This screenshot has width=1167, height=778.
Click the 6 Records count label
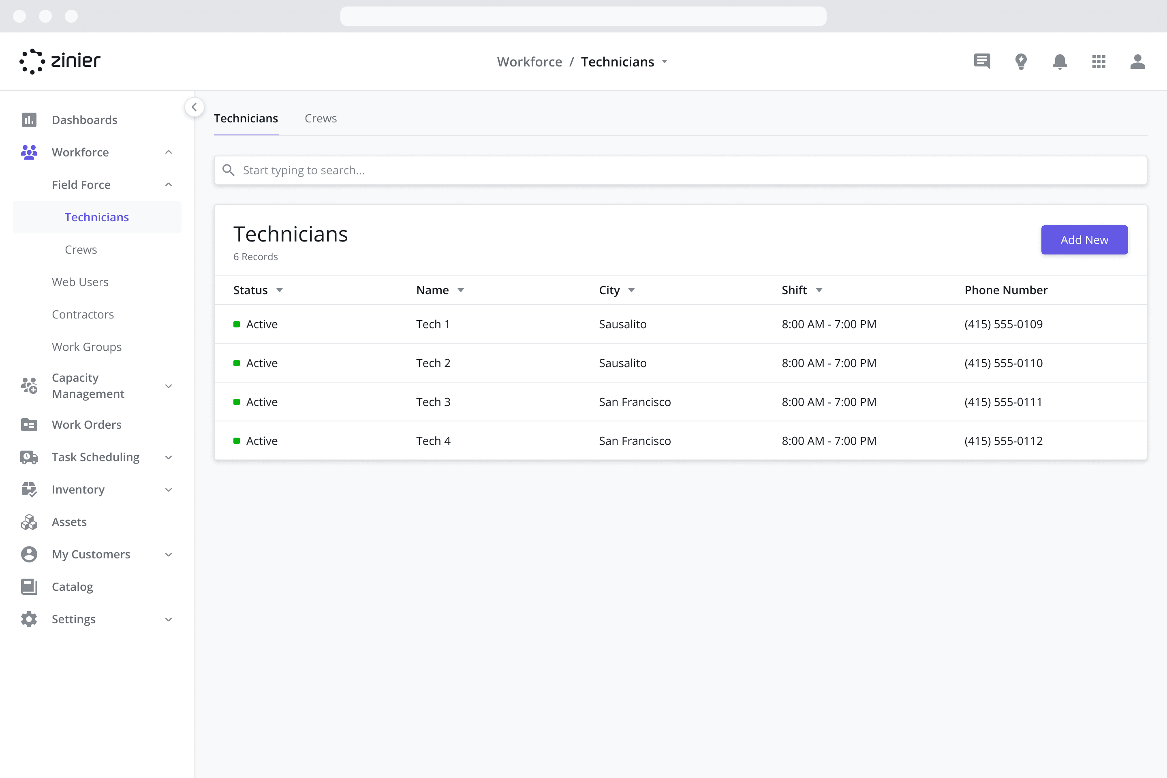(256, 257)
